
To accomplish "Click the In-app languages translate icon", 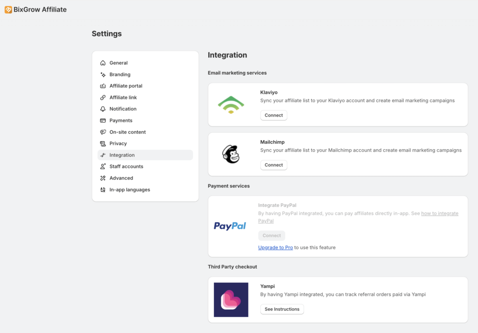I will pyautogui.click(x=103, y=189).
